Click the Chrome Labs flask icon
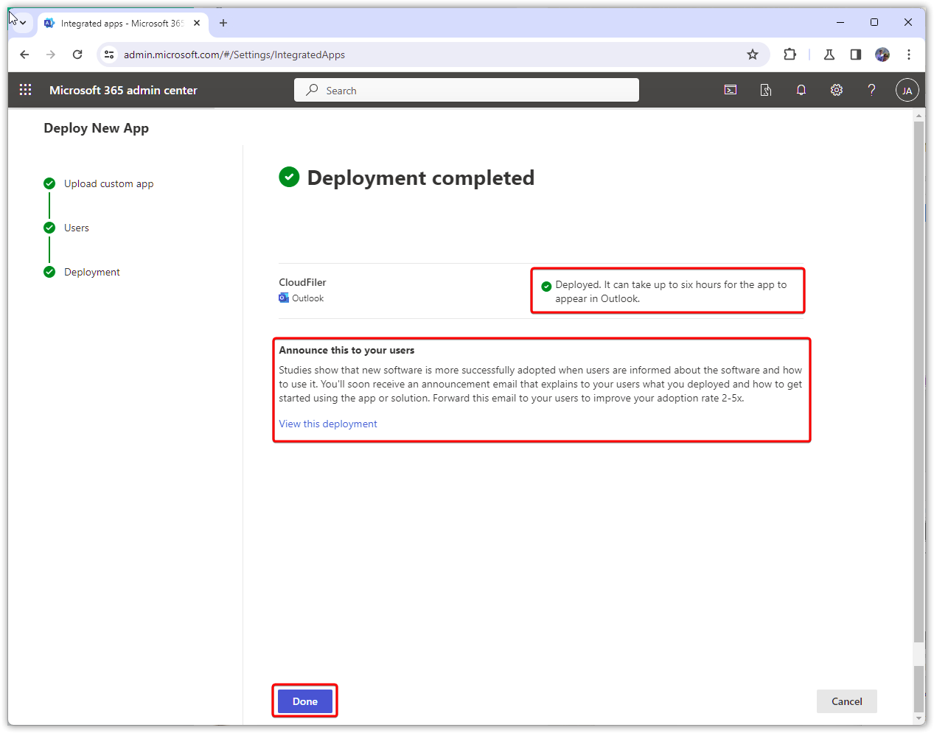The image size is (934, 733). [829, 55]
